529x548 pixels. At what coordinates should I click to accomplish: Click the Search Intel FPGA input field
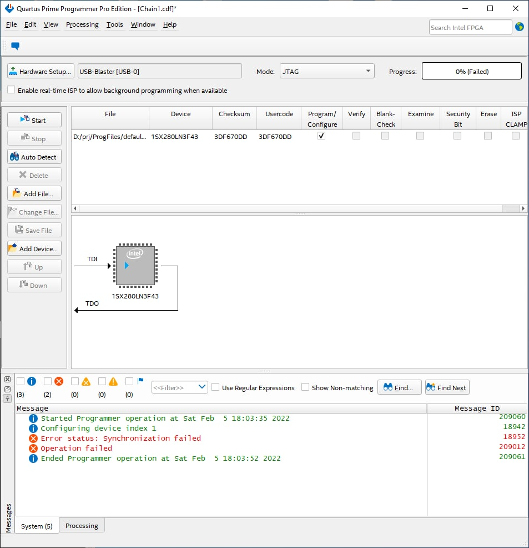[x=470, y=27]
